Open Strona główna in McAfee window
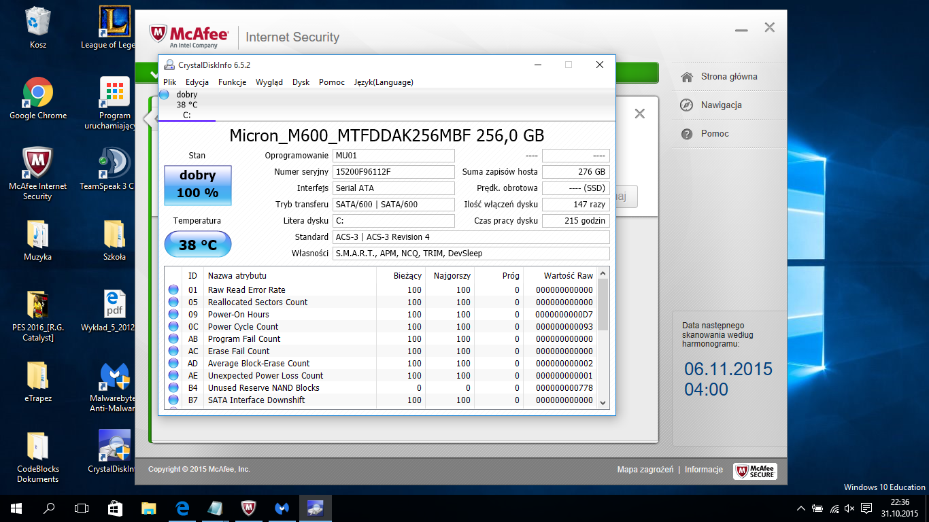 coord(729,77)
